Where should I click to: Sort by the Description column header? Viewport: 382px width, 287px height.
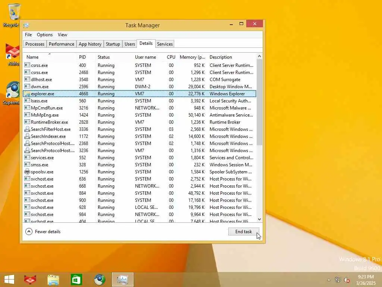232,57
